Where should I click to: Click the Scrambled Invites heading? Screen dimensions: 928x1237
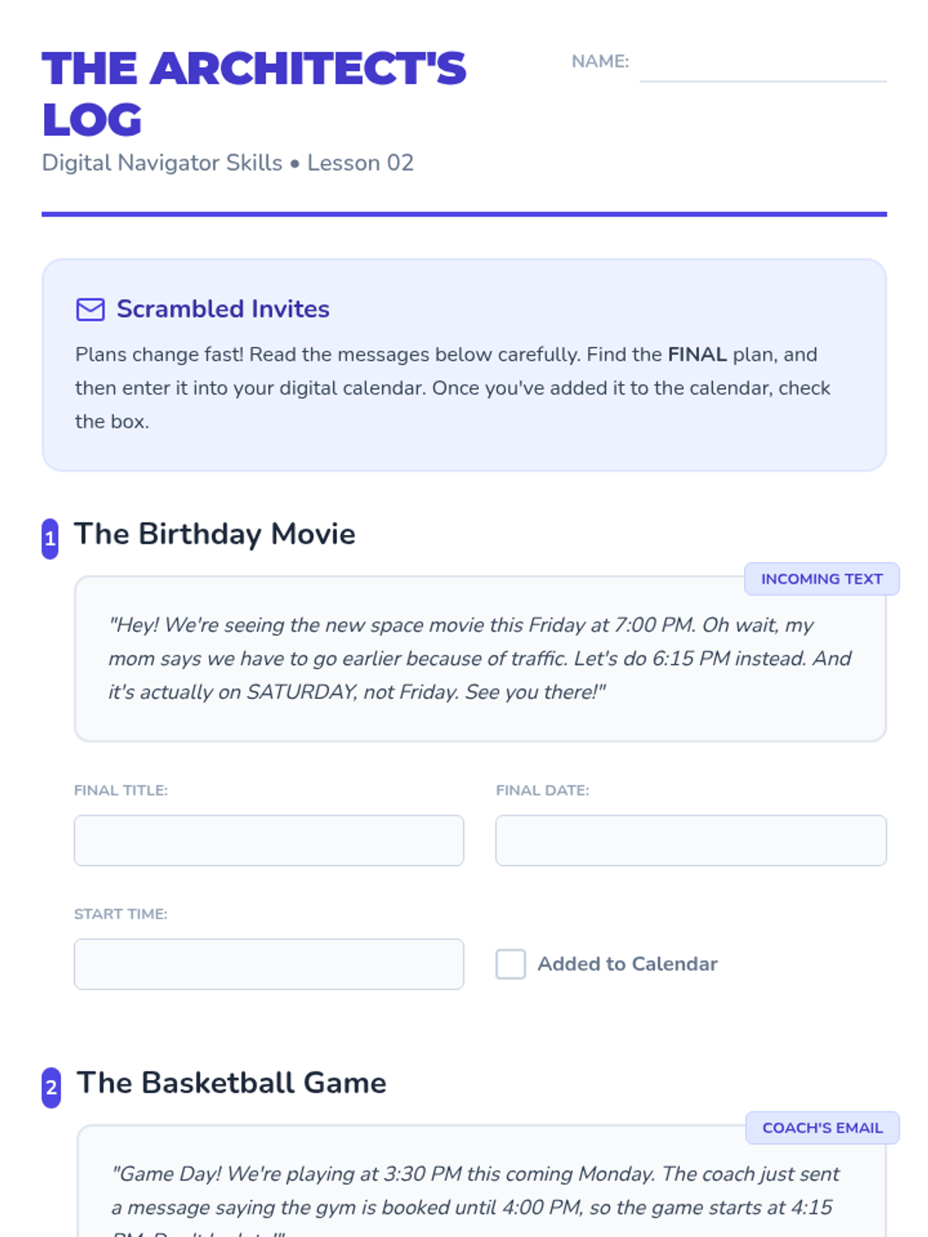(223, 308)
